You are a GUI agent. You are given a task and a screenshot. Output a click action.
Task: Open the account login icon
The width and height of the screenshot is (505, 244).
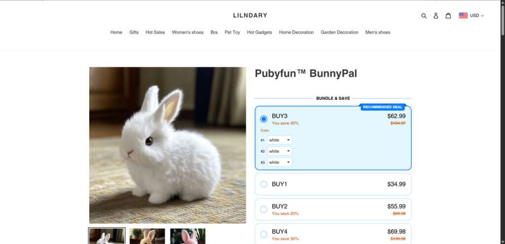coord(436,16)
